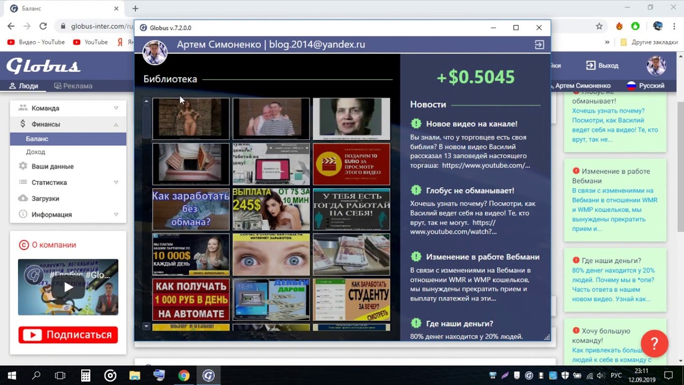Click the +$0.5045 balance amount
The image size is (684, 385).
tap(476, 78)
